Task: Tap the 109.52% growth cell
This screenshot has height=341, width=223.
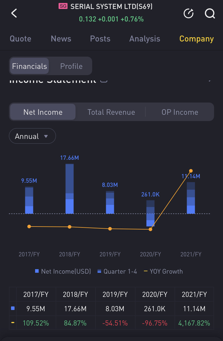Action: coord(36,323)
